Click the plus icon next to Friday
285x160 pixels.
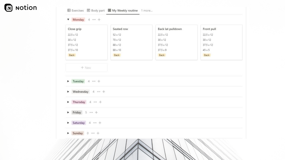click(x=96, y=112)
